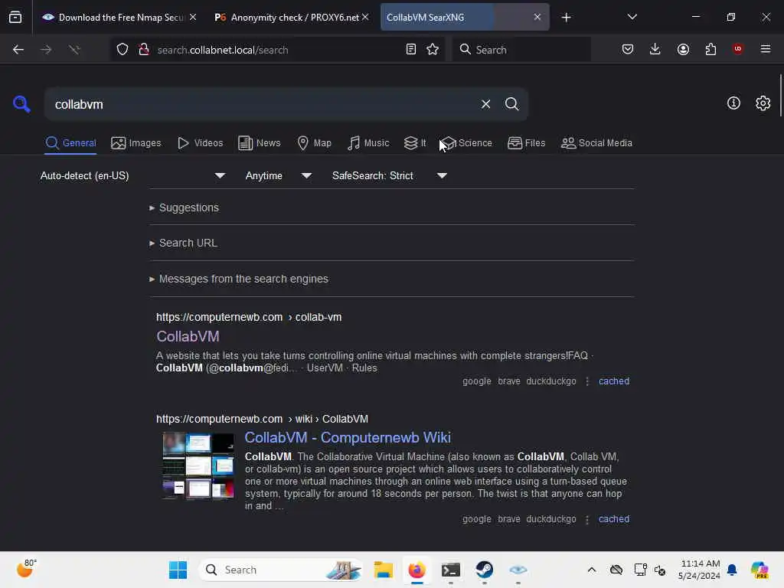Open the language Auto-detect (en-US) dropdown

tap(132, 175)
